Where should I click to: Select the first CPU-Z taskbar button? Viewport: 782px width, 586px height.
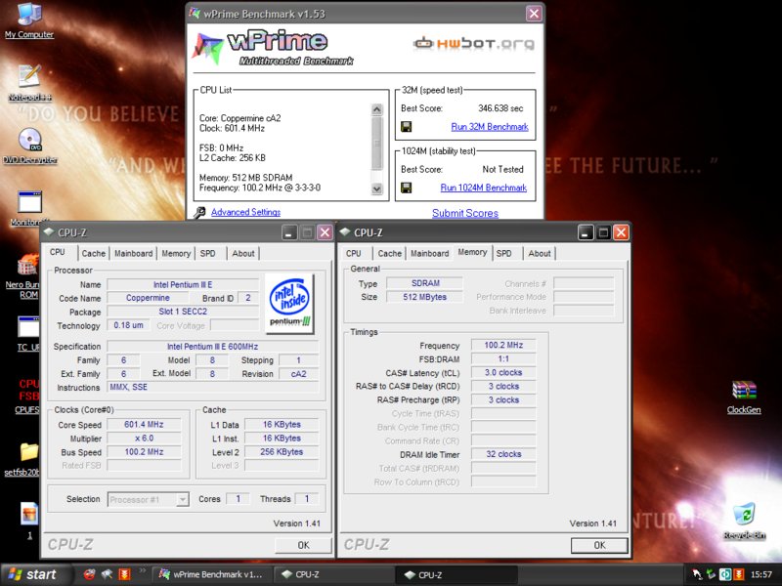click(334, 574)
